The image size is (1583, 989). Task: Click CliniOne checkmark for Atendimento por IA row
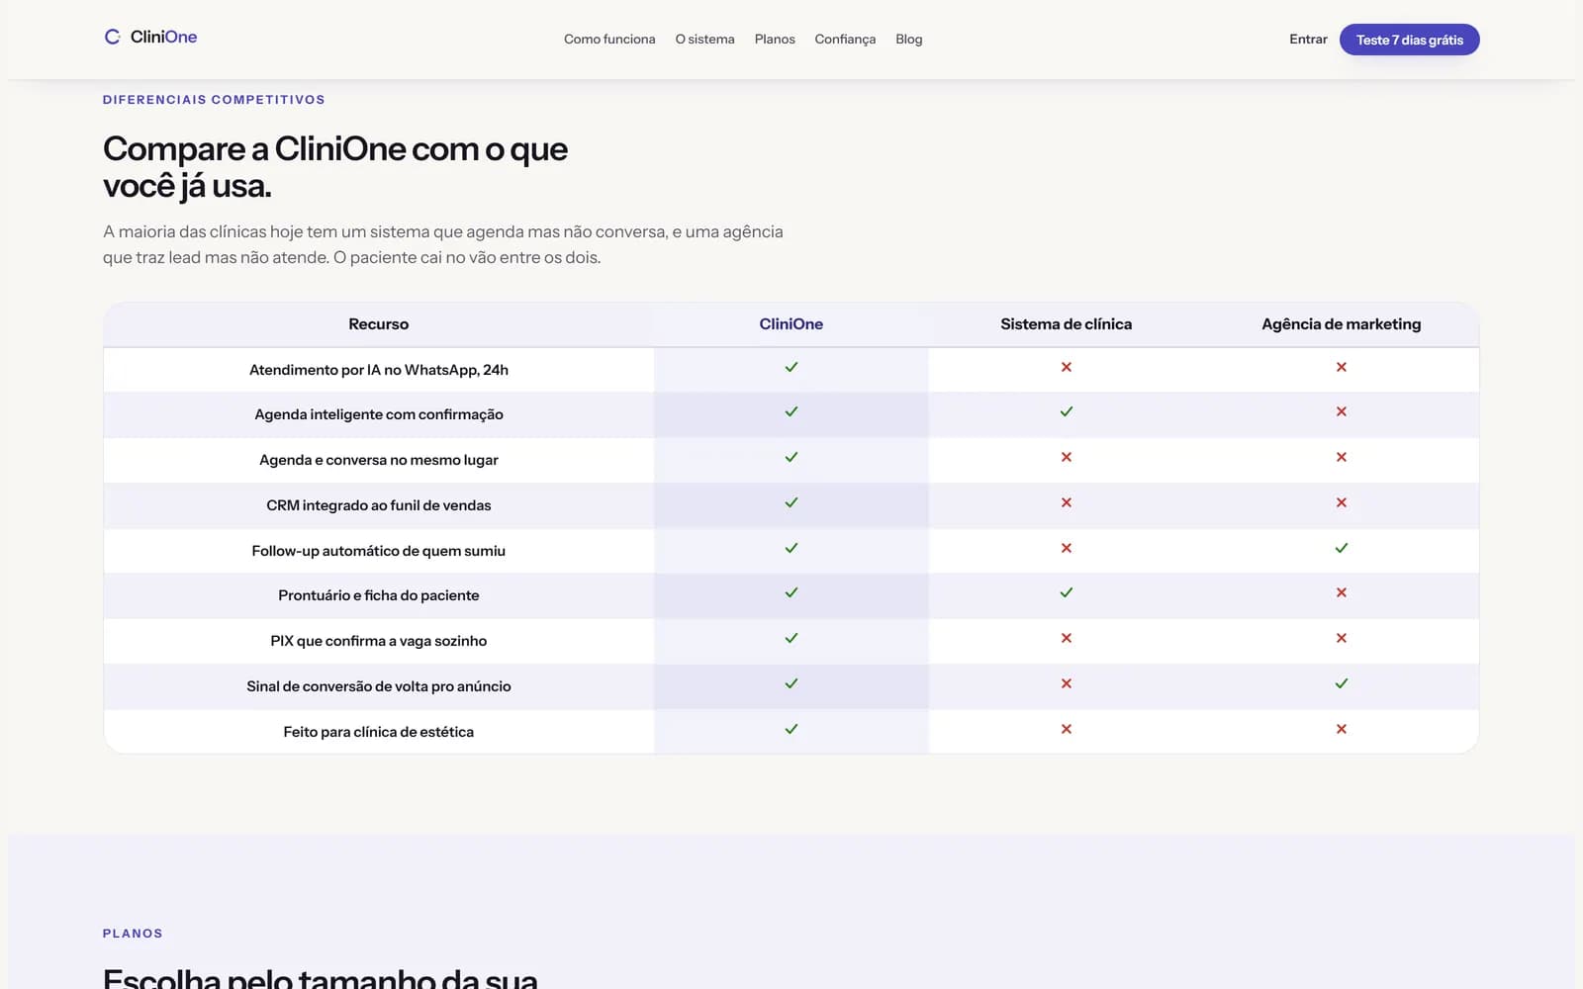pos(791,367)
